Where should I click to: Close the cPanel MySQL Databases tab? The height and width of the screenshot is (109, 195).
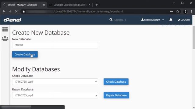tap(44, 5)
